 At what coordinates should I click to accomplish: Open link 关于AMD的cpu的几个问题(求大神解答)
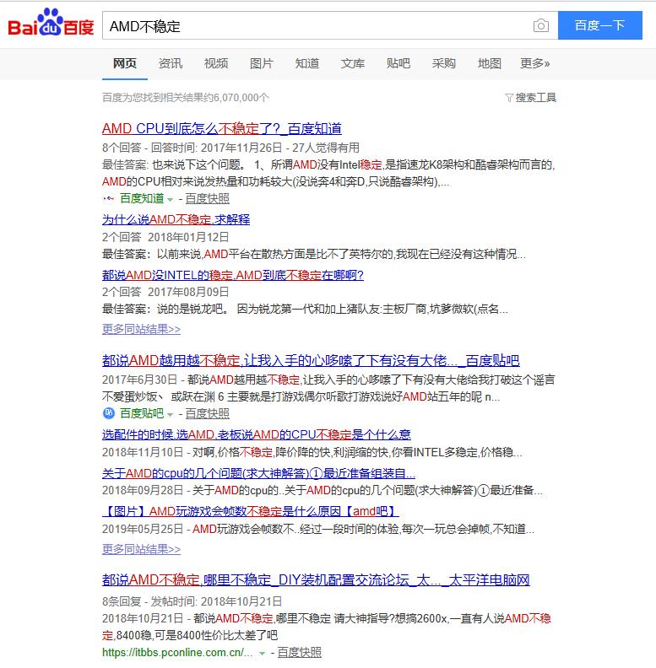258,473
